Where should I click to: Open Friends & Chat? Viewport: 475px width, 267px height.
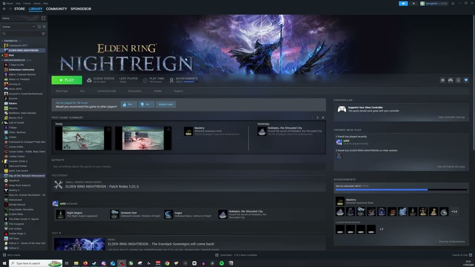[462, 255]
